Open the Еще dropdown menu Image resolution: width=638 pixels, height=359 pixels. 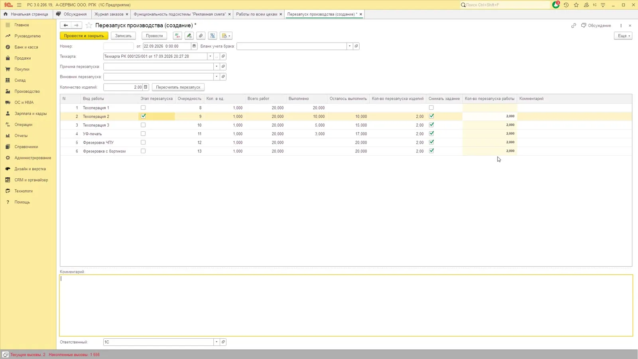(623, 36)
